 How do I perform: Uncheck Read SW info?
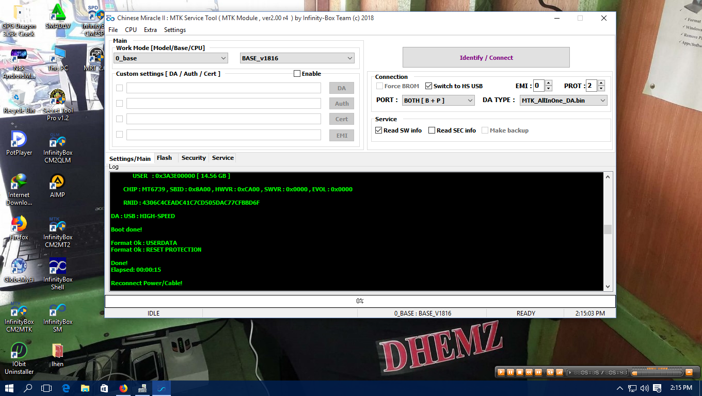pos(379,130)
